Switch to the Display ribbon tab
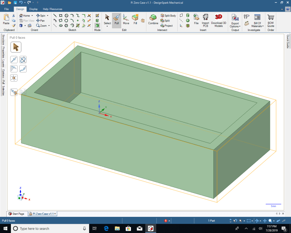The width and height of the screenshot is (291, 233). (x=33, y=9)
